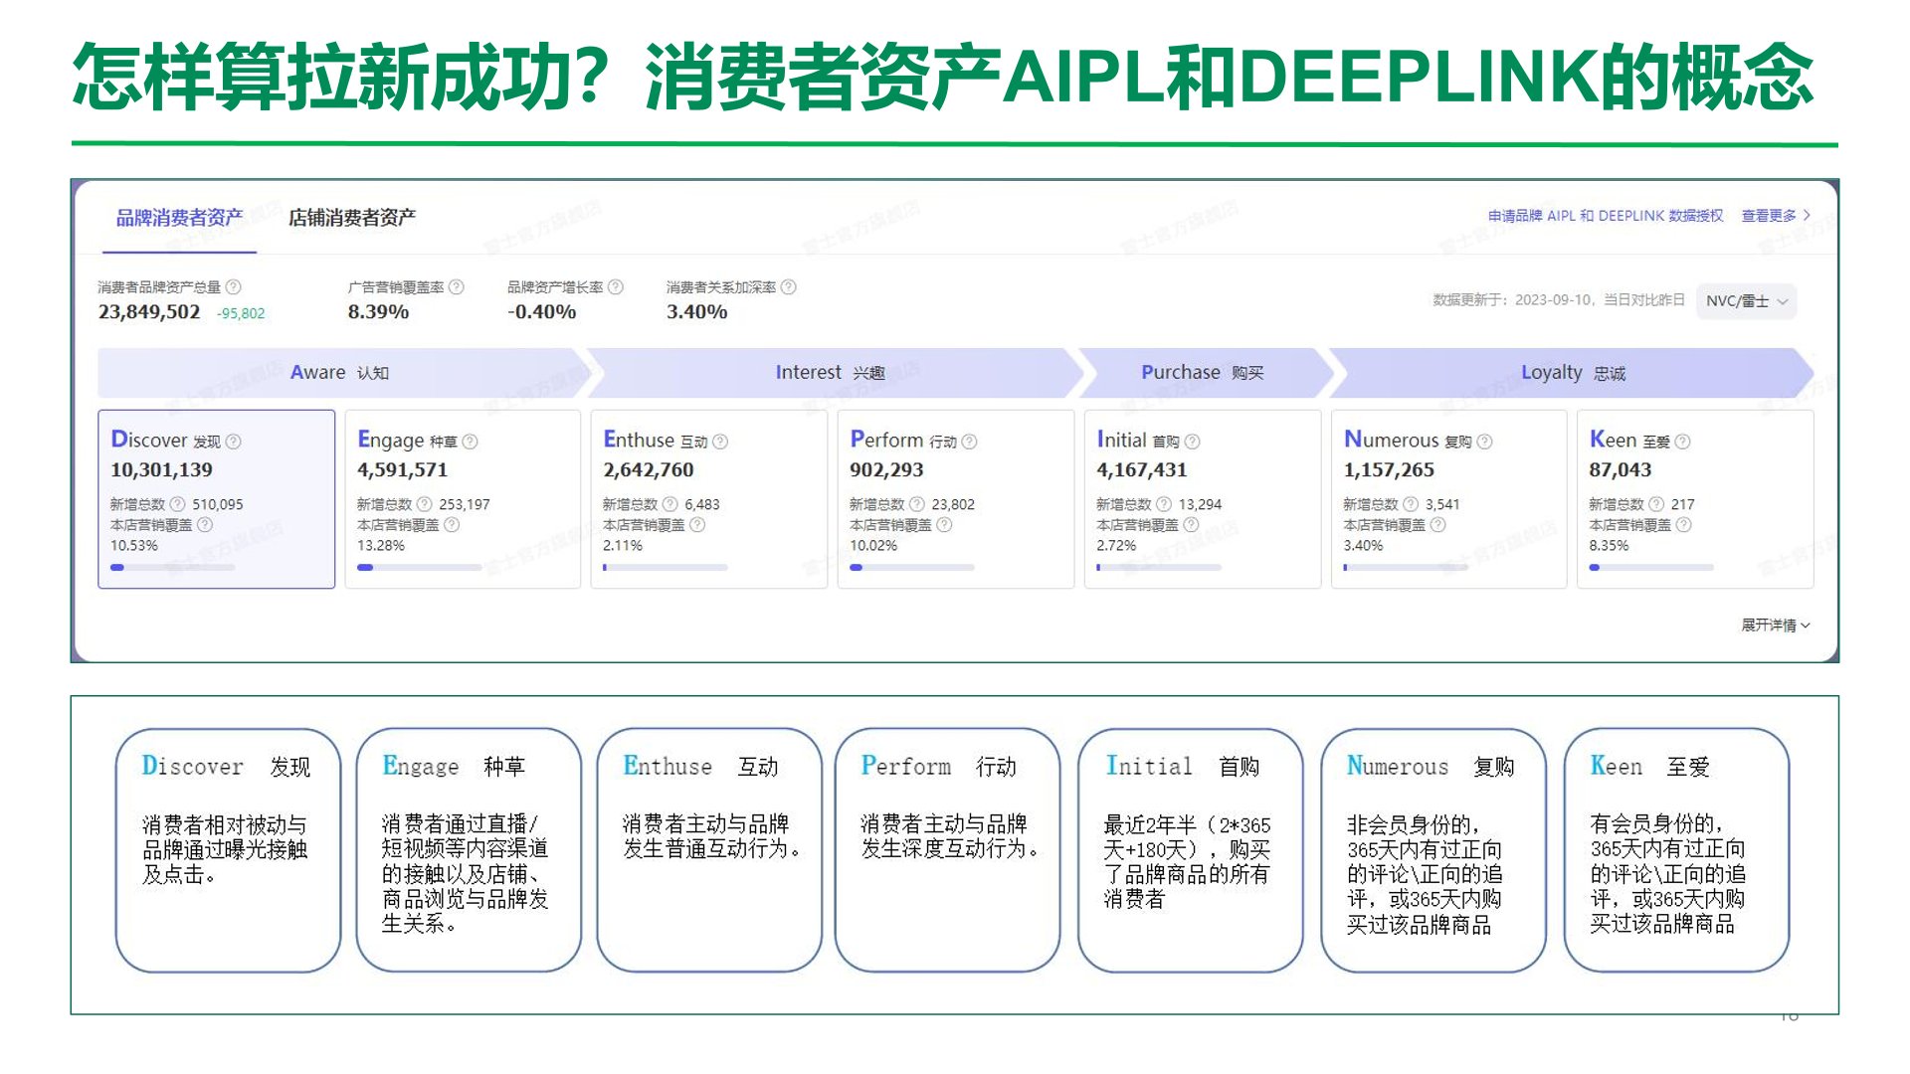This screenshot has height=1074, width=1910.
Task: Click help icon beside Keen 至爱
Action: coord(1682,442)
